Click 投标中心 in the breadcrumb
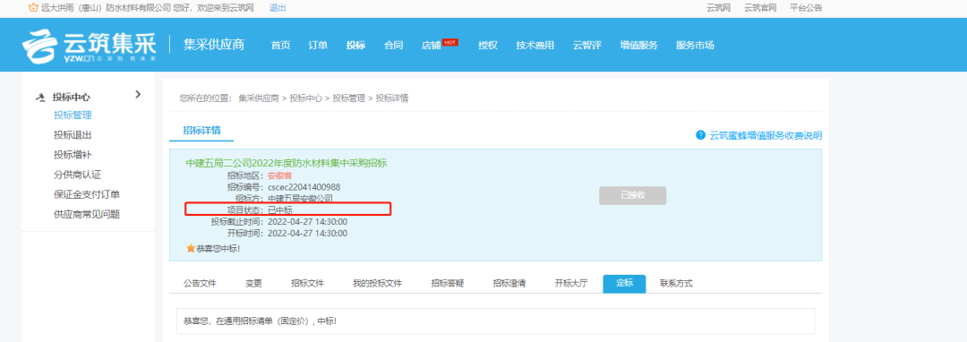Image resolution: width=967 pixels, height=342 pixels. tap(306, 98)
